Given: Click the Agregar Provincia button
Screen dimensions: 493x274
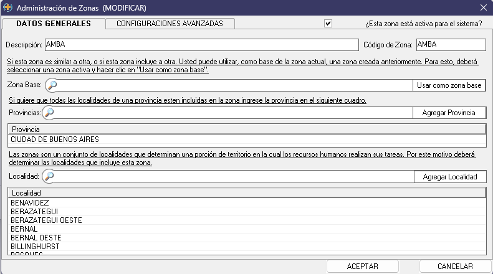Looking at the screenshot, I should [x=449, y=113].
